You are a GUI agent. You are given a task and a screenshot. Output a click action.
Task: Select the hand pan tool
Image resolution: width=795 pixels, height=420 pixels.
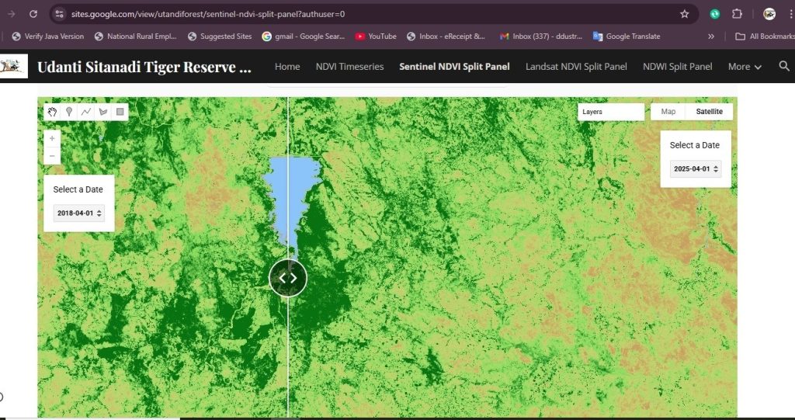pos(53,112)
